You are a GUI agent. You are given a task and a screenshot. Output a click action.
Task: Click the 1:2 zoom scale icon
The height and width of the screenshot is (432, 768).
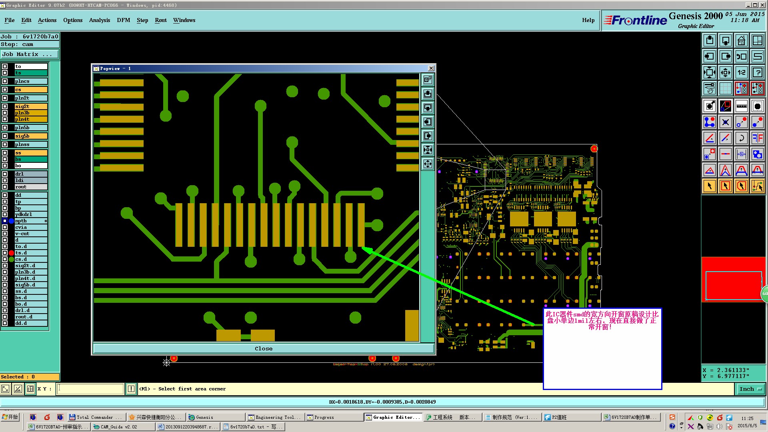tap(741, 72)
